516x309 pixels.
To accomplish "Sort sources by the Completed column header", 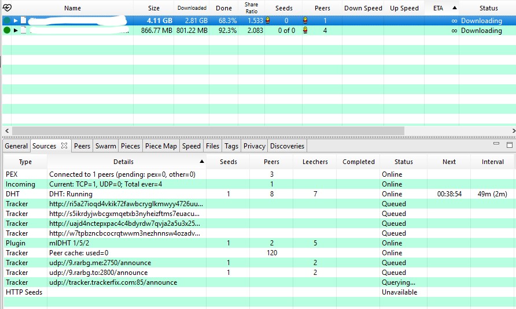I will pos(359,162).
